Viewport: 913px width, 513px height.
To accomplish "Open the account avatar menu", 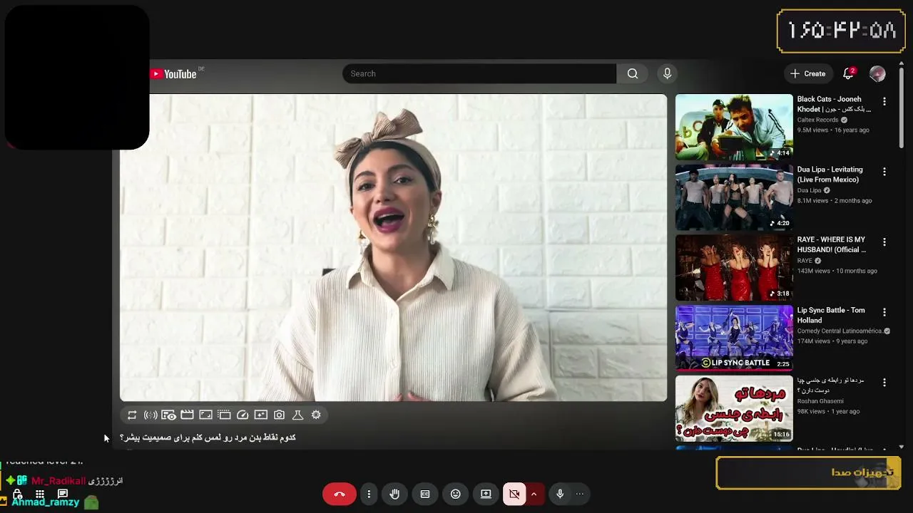I will 877,73.
